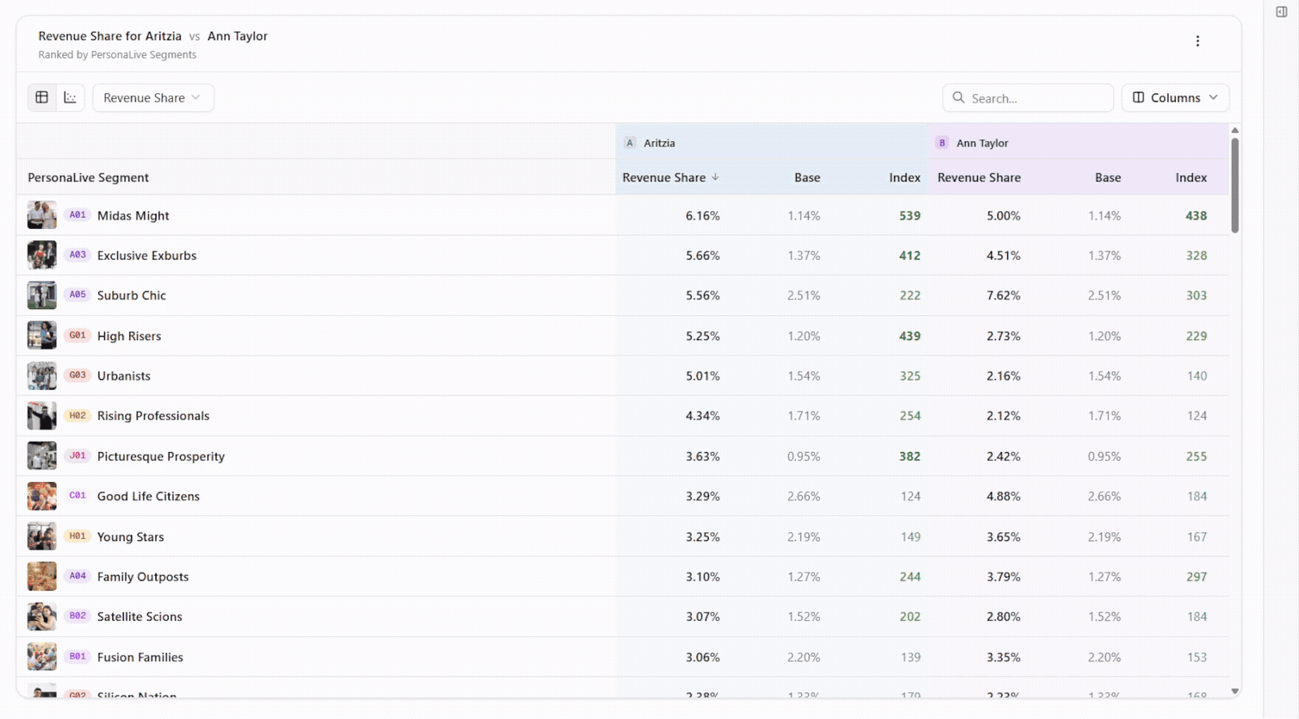The width and height of the screenshot is (1299, 719).
Task: Click the G01 segment code badge
Action: (78, 335)
